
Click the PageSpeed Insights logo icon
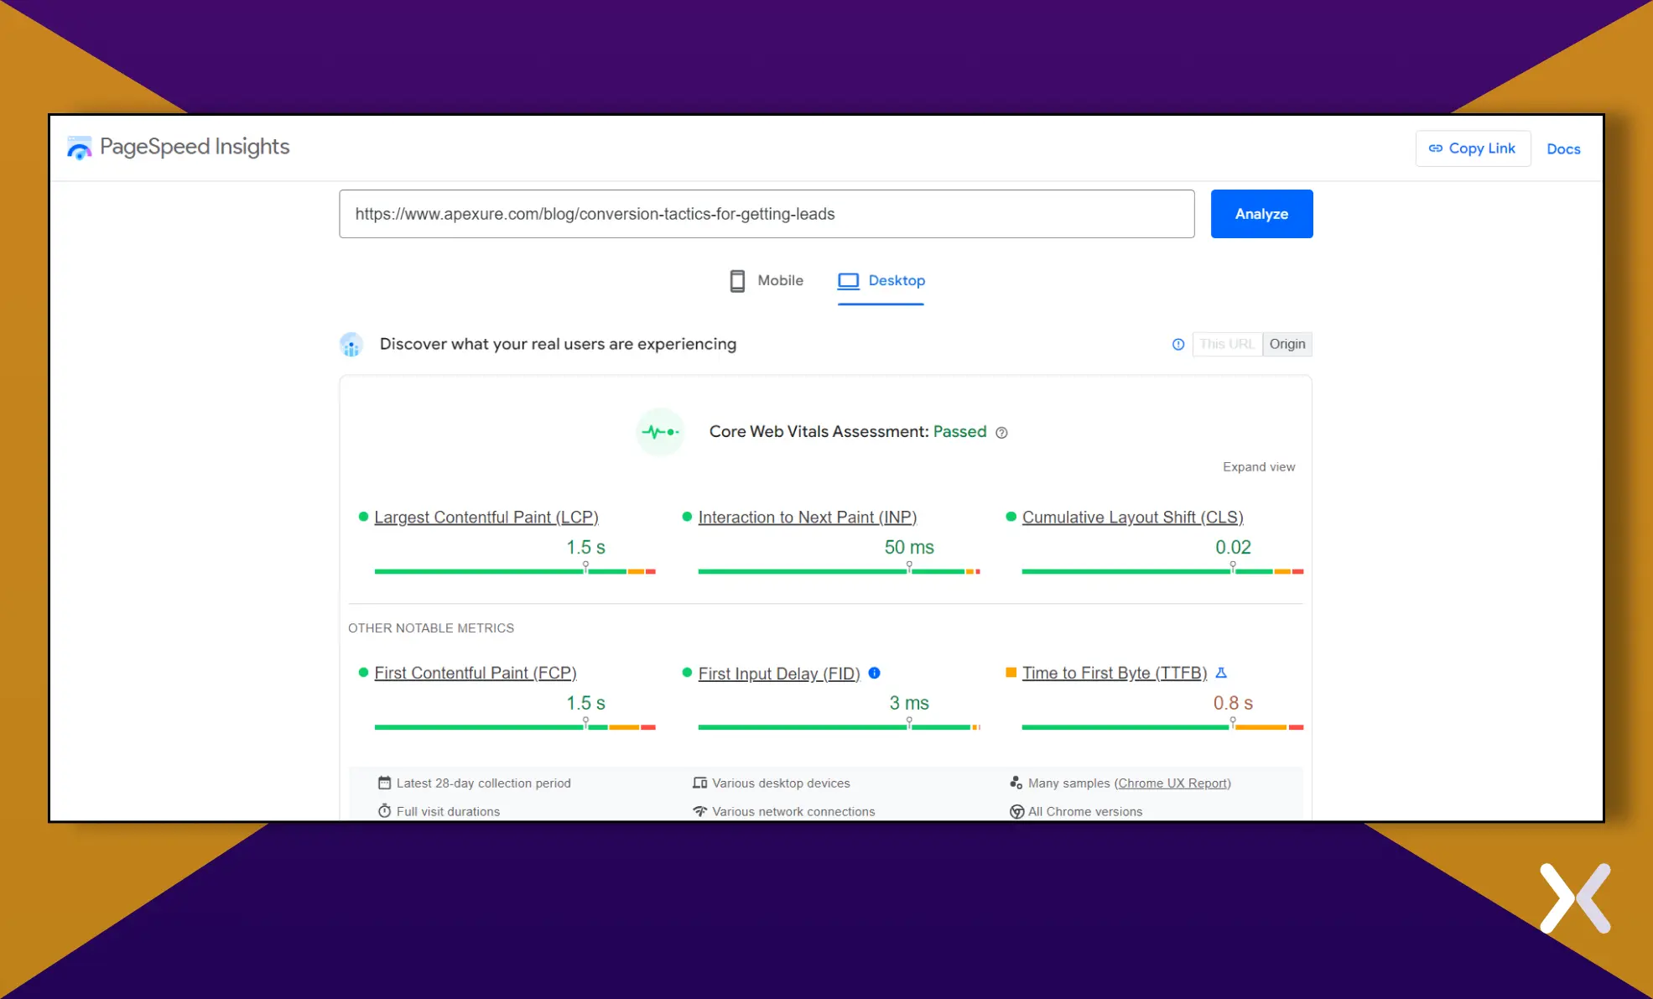79,148
